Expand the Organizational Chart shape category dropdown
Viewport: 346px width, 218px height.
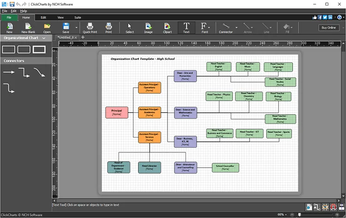[44, 38]
